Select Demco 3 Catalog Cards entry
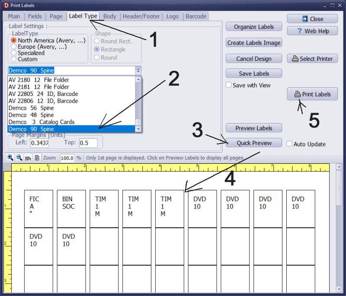Image resolution: width=346 pixels, height=296 pixels. (71, 122)
